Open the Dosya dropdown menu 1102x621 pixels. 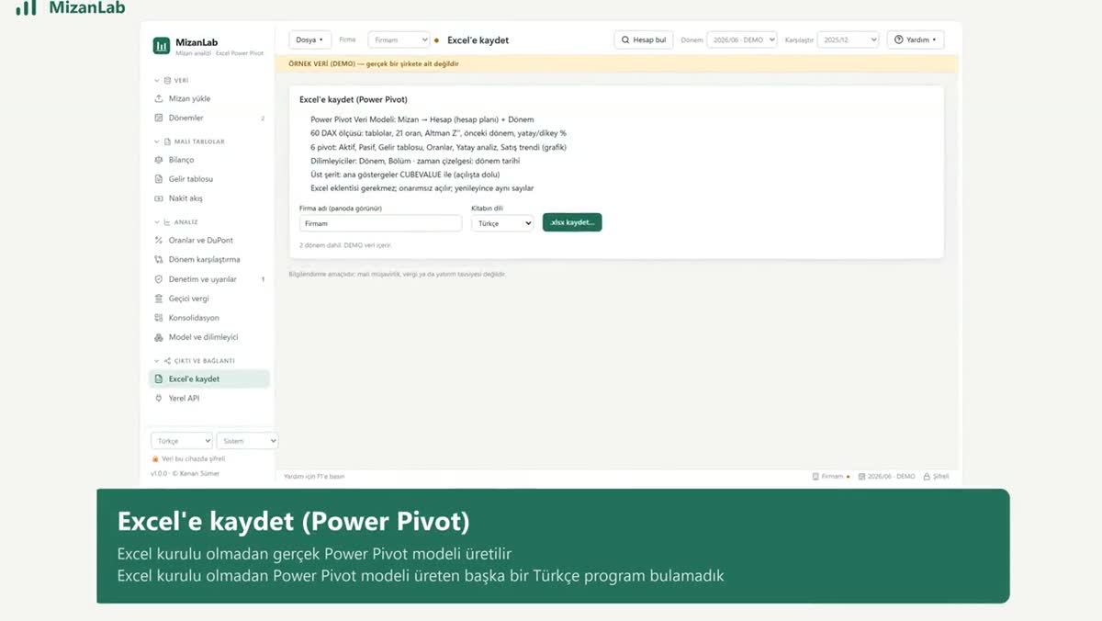(x=310, y=40)
